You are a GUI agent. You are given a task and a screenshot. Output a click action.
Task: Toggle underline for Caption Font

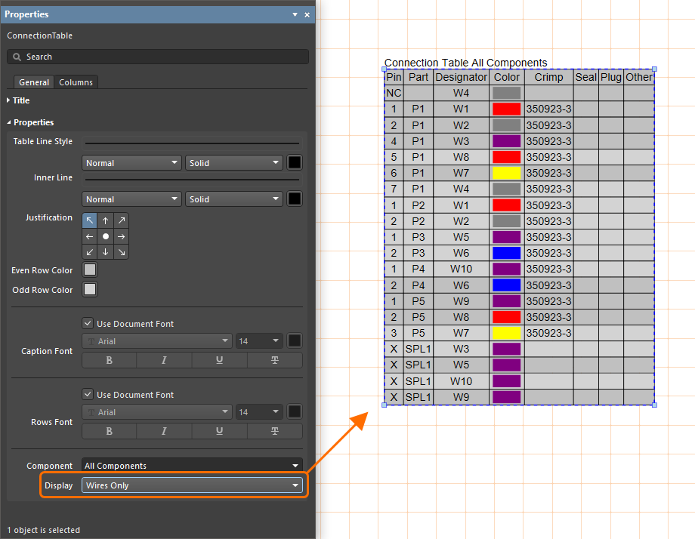pos(219,360)
